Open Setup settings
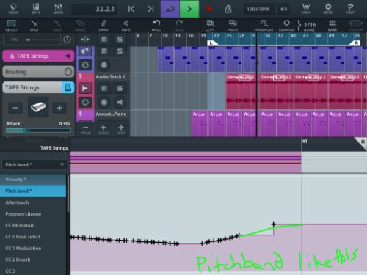The image size is (367, 275). coord(328,9)
